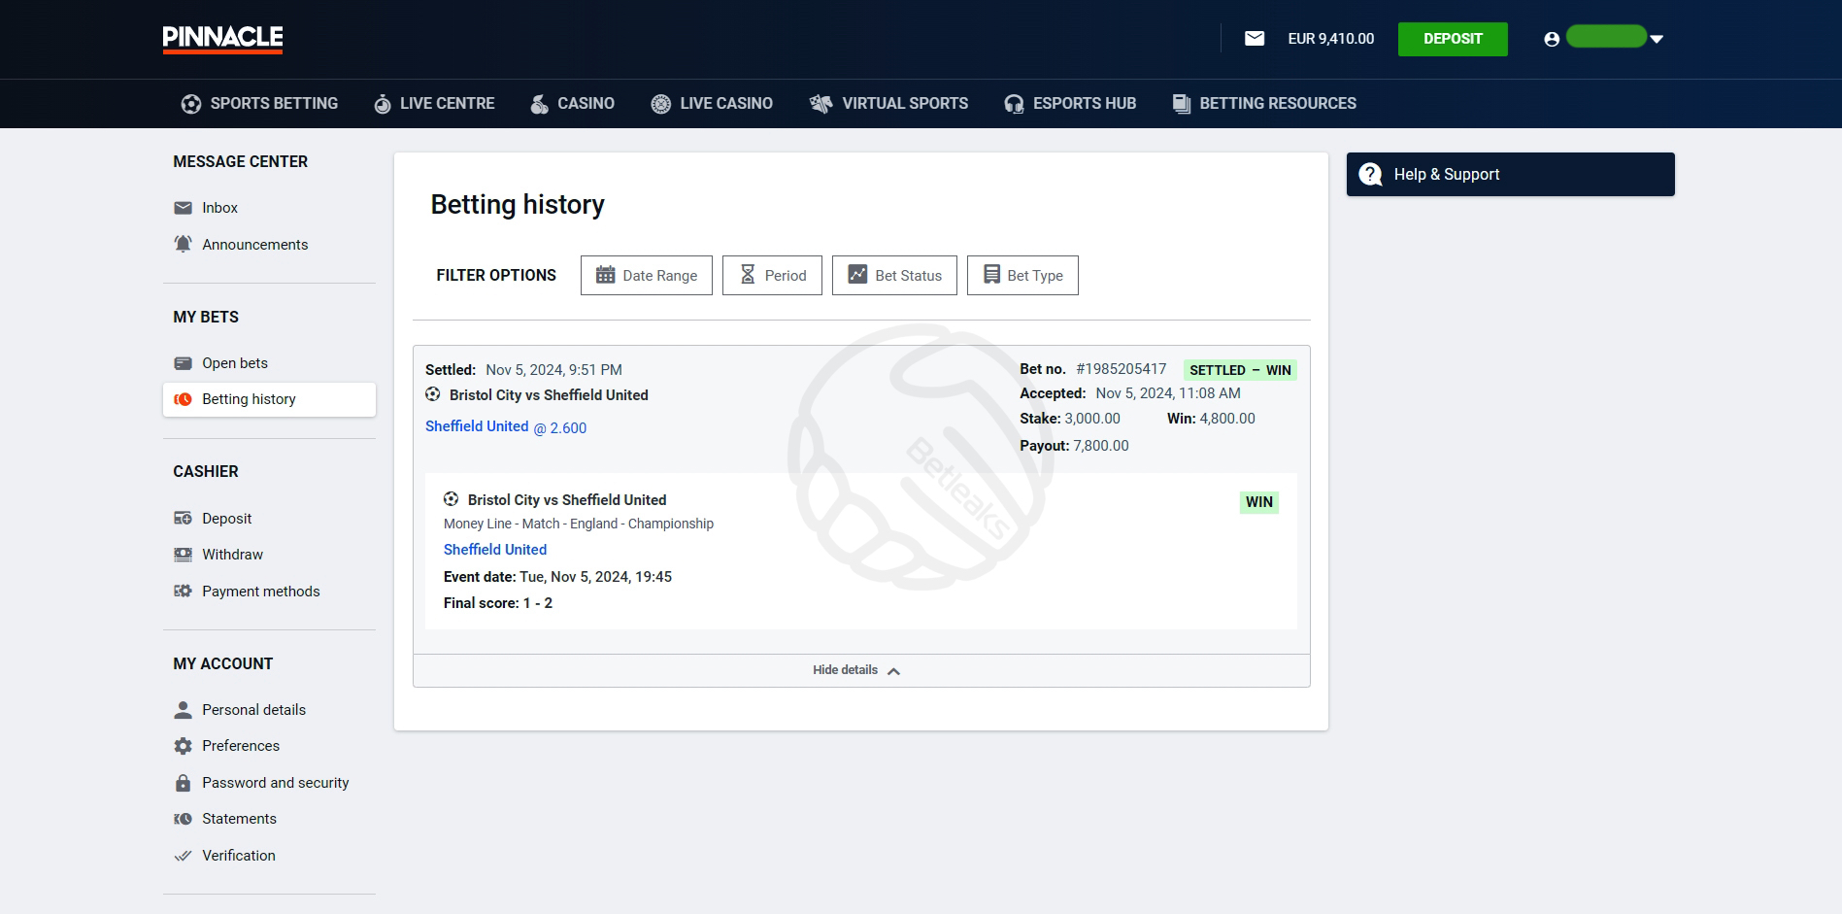1842x914 pixels.
Task: Click the SETTLED – WIN status badge
Action: pos(1240,370)
